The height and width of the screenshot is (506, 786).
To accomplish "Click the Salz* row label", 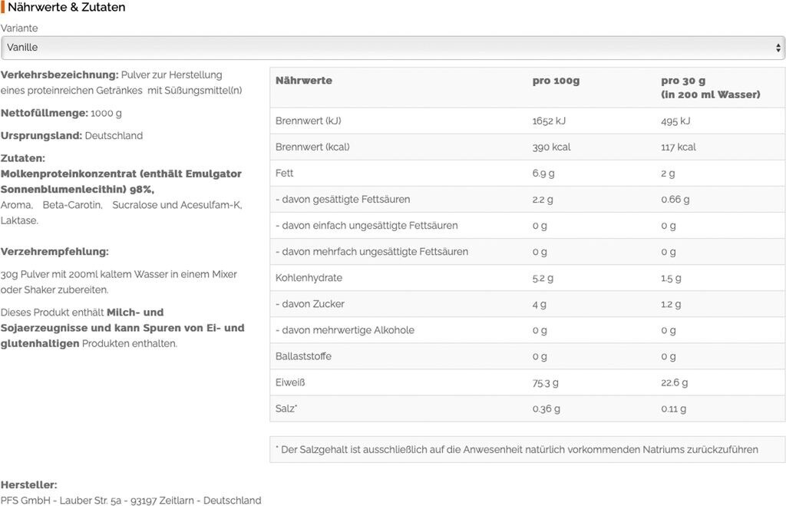I will point(286,408).
